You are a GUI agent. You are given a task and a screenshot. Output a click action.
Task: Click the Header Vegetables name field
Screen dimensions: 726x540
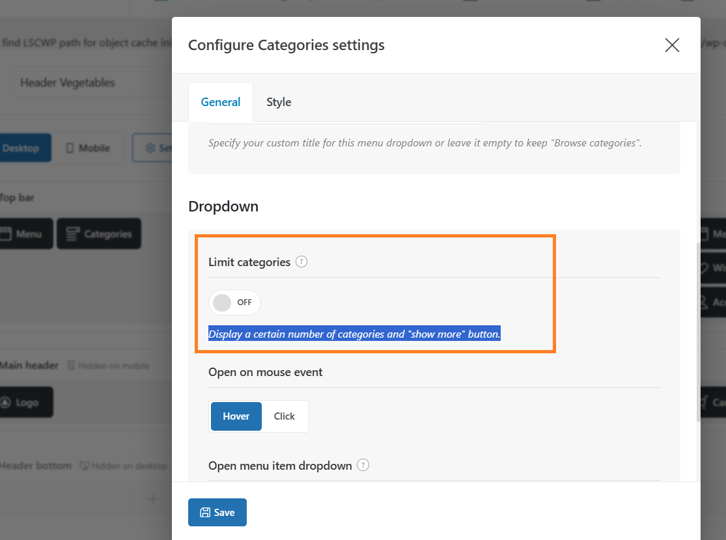point(92,83)
